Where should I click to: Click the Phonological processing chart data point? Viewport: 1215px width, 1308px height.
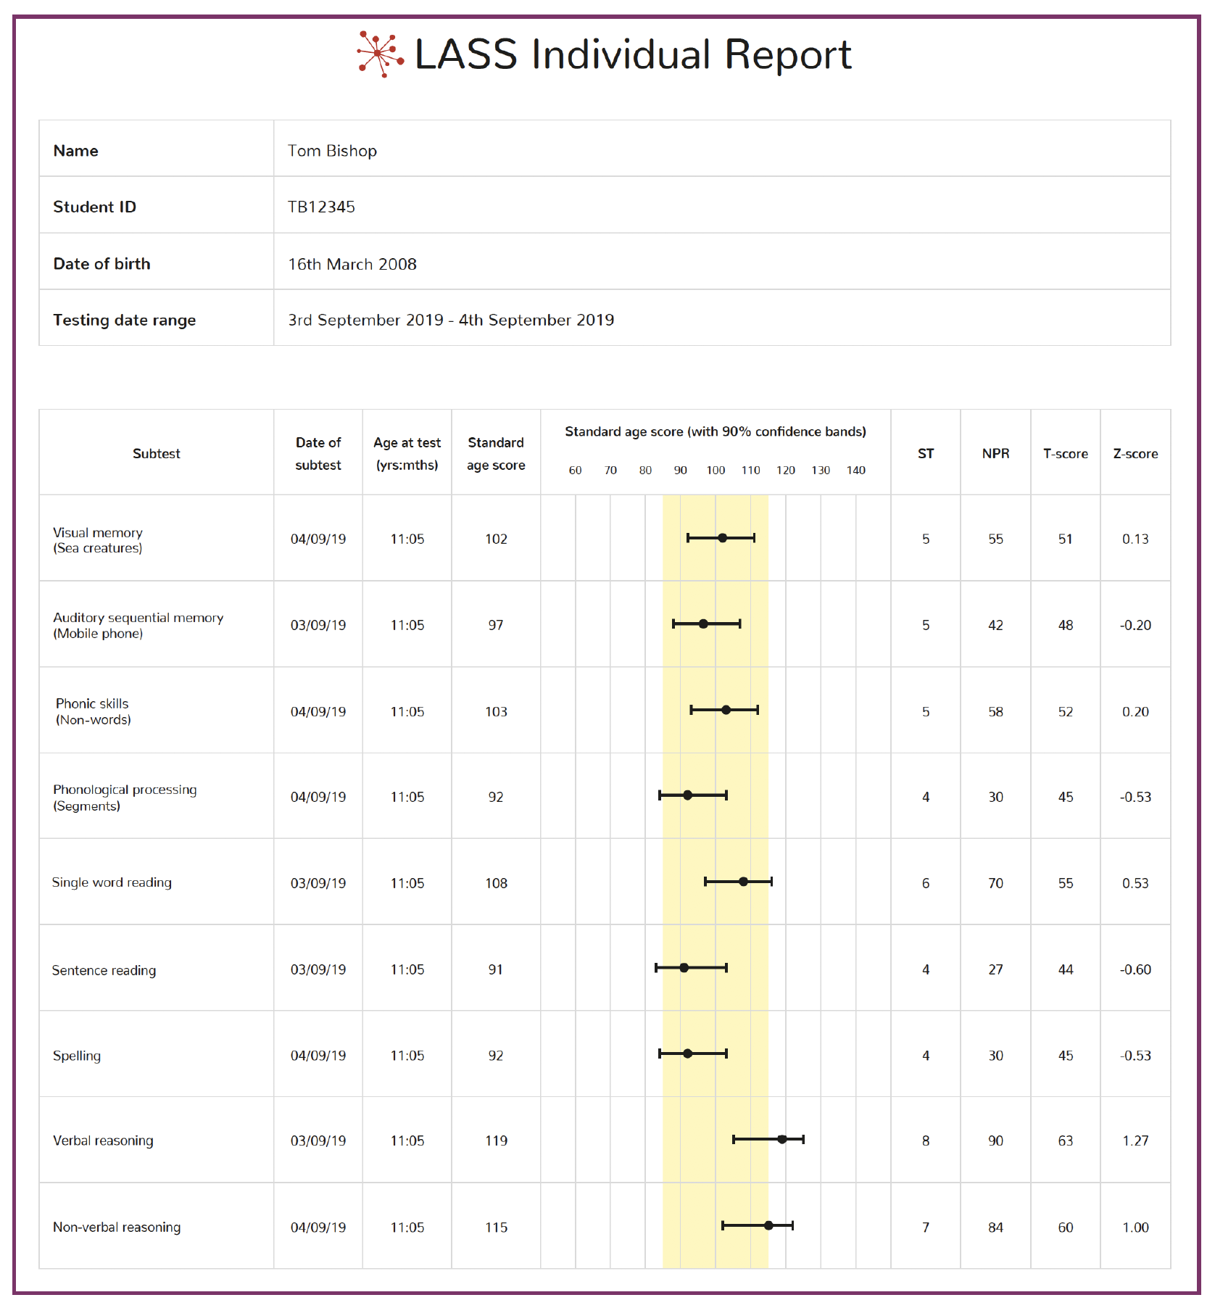pos(687,795)
